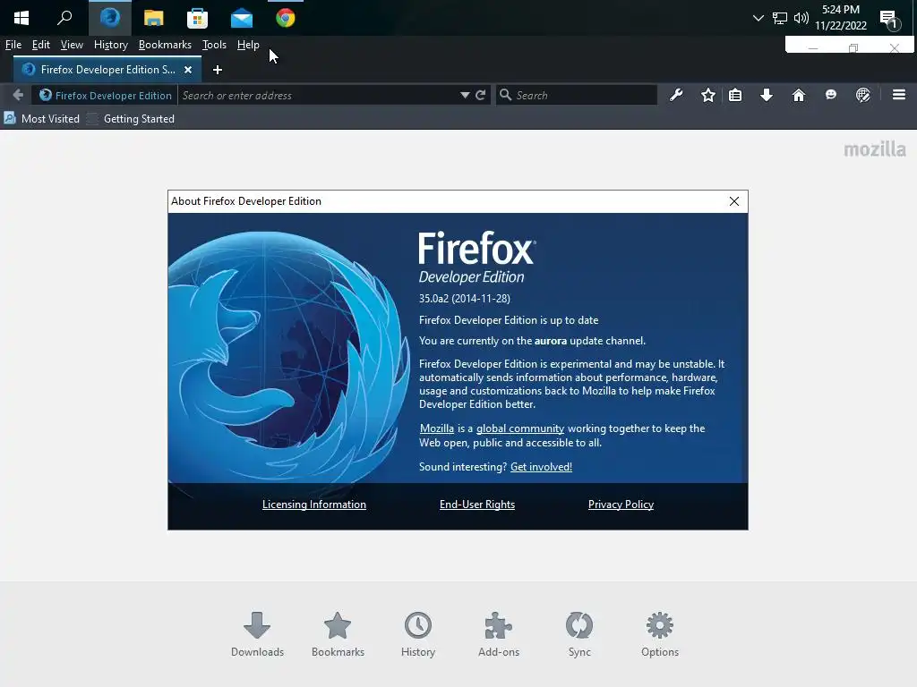The image size is (917, 687).
Task: Open downloads arrow in toolbar
Action: coord(767,95)
